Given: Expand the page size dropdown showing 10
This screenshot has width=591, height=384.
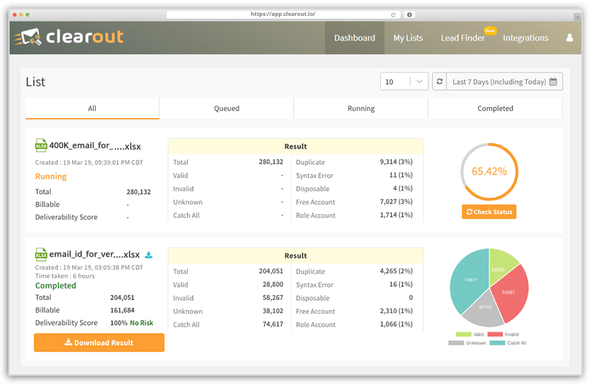Looking at the screenshot, I should pos(404,81).
